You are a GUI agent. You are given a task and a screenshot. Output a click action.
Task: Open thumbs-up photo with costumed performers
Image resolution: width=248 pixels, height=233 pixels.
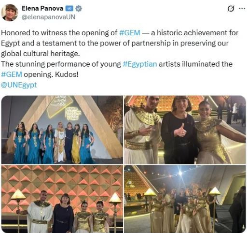(185, 130)
